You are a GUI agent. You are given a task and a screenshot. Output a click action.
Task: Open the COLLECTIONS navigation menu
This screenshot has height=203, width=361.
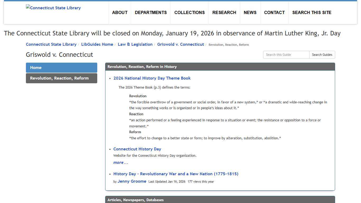point(189,12)
